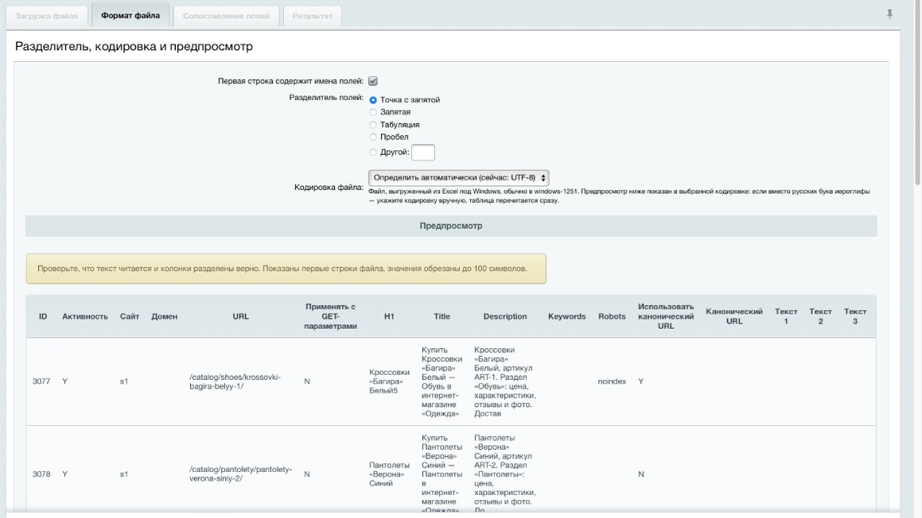This screenshot has width=922, height=518.
Task: Click the "Текст 3" column header
Action: (x=855, y=317)
